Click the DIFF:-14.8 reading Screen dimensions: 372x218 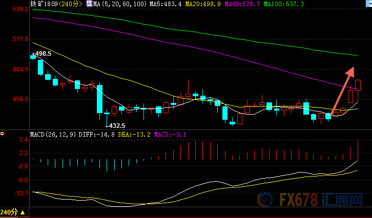tap(96, 135)
